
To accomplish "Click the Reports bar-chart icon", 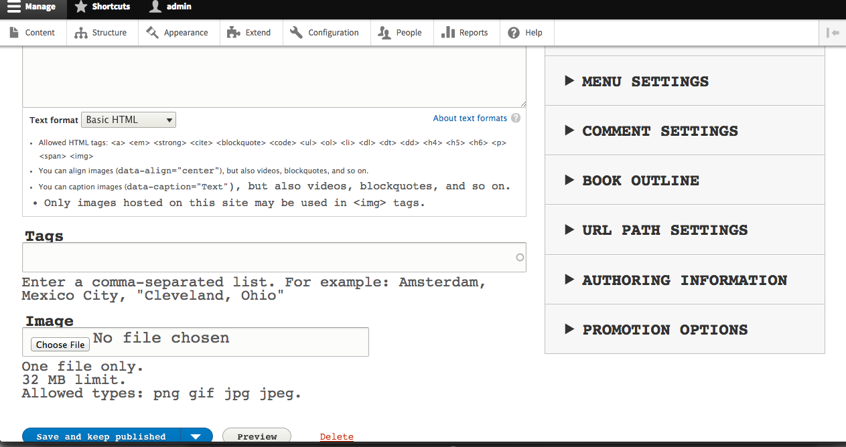I will coord(448,33).
